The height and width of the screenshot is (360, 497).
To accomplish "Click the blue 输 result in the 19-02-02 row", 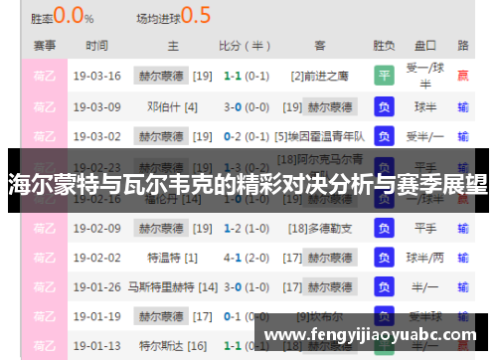I will coord(463,258).
